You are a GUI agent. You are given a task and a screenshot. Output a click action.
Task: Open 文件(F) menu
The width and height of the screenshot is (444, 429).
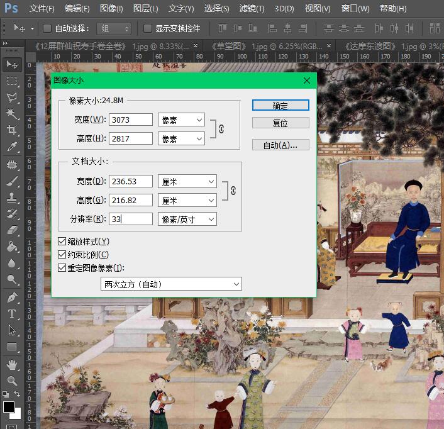click(42, 9)
